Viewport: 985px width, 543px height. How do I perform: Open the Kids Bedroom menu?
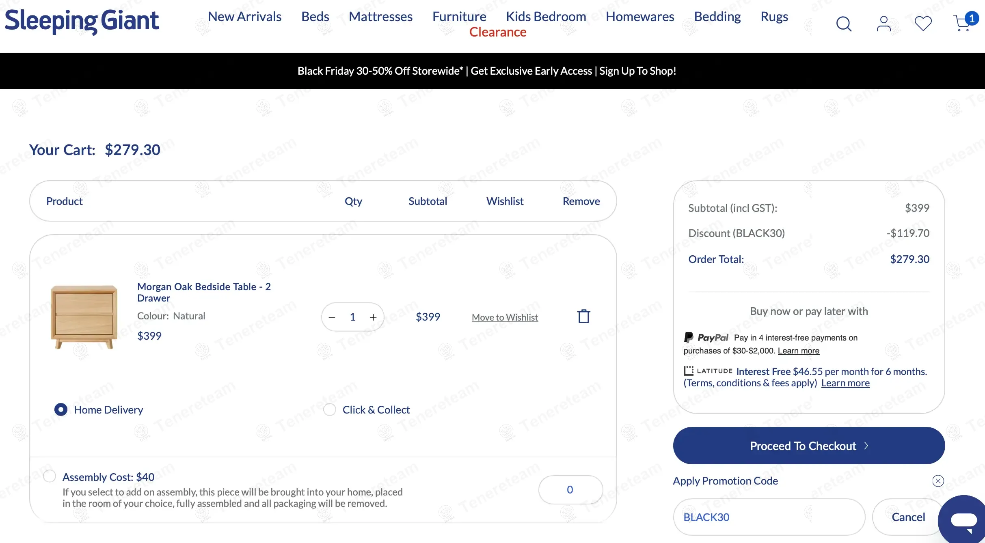pyautogui.click(x=546, y=17)
